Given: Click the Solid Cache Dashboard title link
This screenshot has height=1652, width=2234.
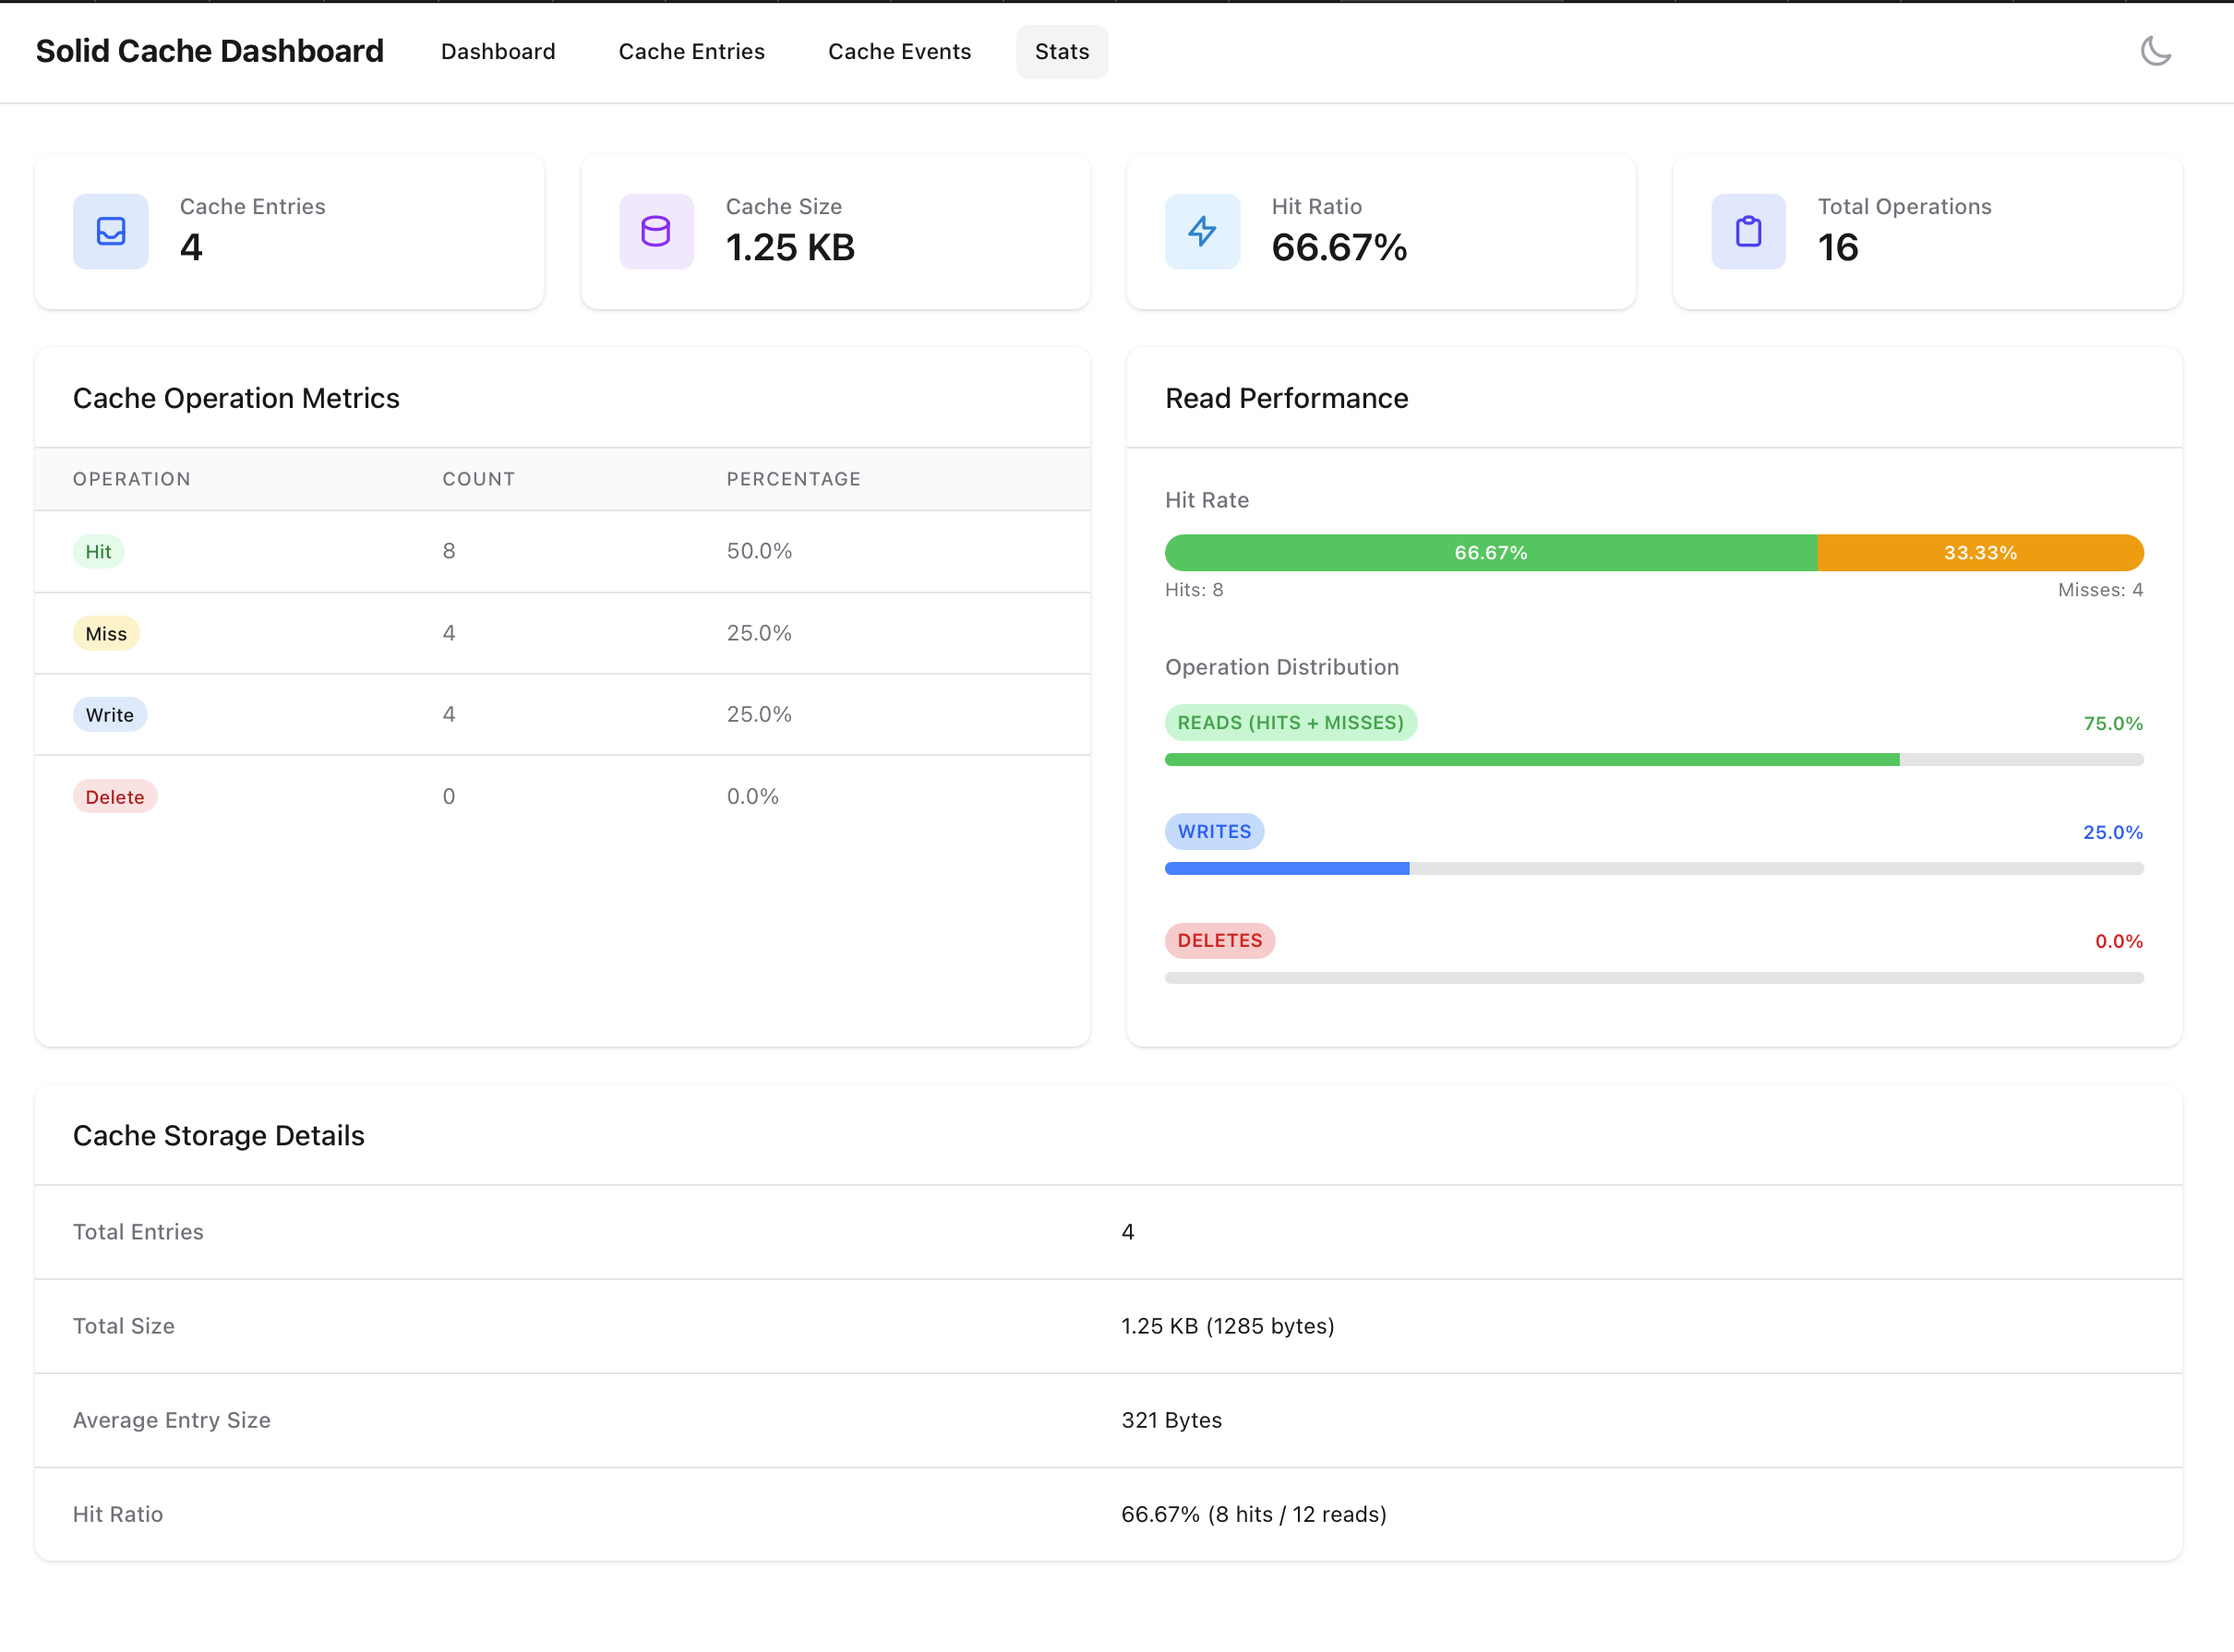Looking at the screenshot, I should 210,52.
